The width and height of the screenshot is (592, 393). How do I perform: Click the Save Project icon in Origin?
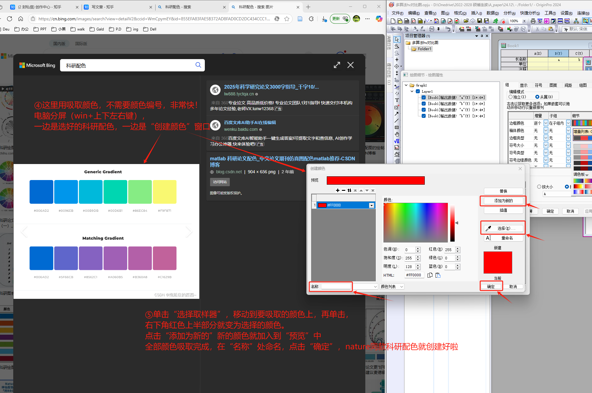tap(480, 21)
